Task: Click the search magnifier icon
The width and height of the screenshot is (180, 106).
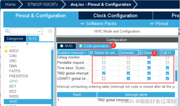Action: [7, 31]
